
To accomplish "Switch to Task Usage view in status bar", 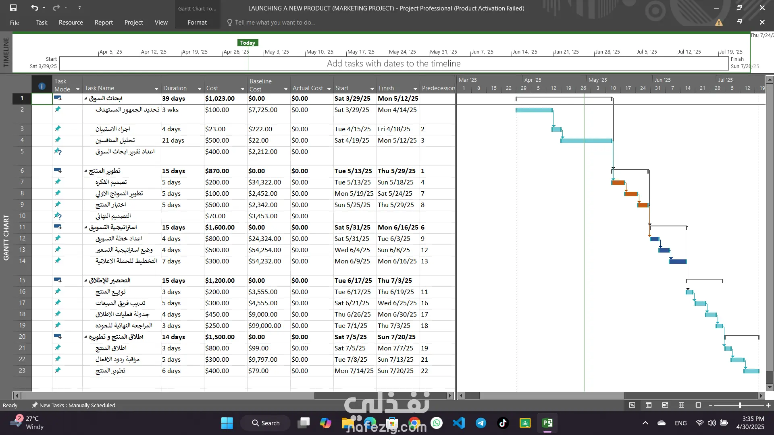I will (x=649, y=405).
